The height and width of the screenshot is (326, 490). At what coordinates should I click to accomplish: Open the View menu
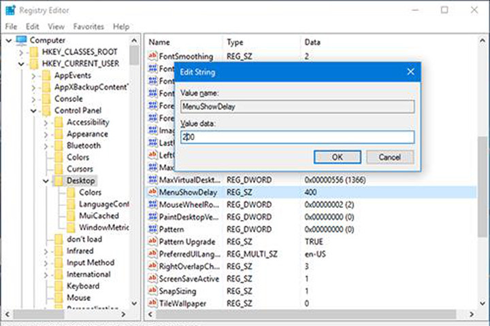(56, 27)
